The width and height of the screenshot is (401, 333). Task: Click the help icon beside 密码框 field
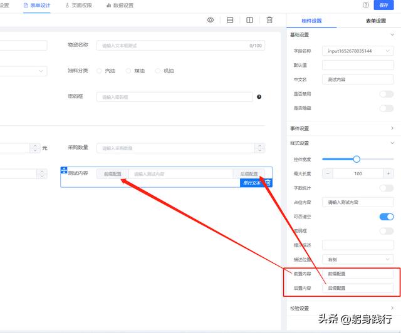point(259,97)
